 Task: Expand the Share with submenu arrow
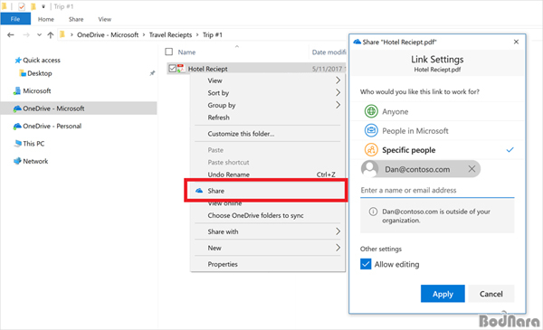click(338, 231)
